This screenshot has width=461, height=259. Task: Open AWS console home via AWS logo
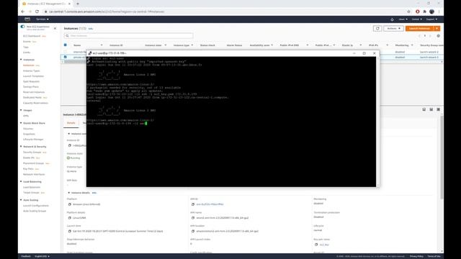pos(27,19)
